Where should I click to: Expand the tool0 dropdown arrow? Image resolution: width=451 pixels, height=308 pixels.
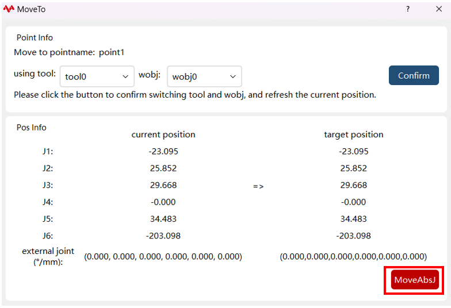(x=125, y=76)
